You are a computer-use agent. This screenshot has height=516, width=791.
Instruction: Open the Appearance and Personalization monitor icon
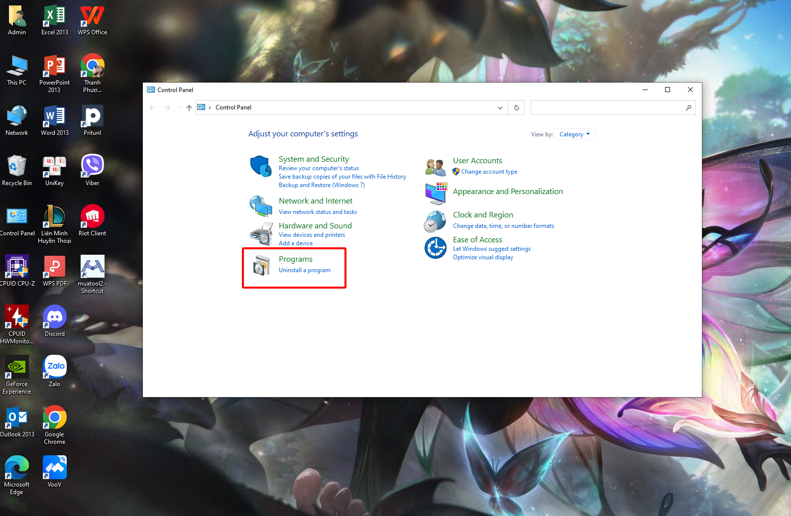point(436,194)
